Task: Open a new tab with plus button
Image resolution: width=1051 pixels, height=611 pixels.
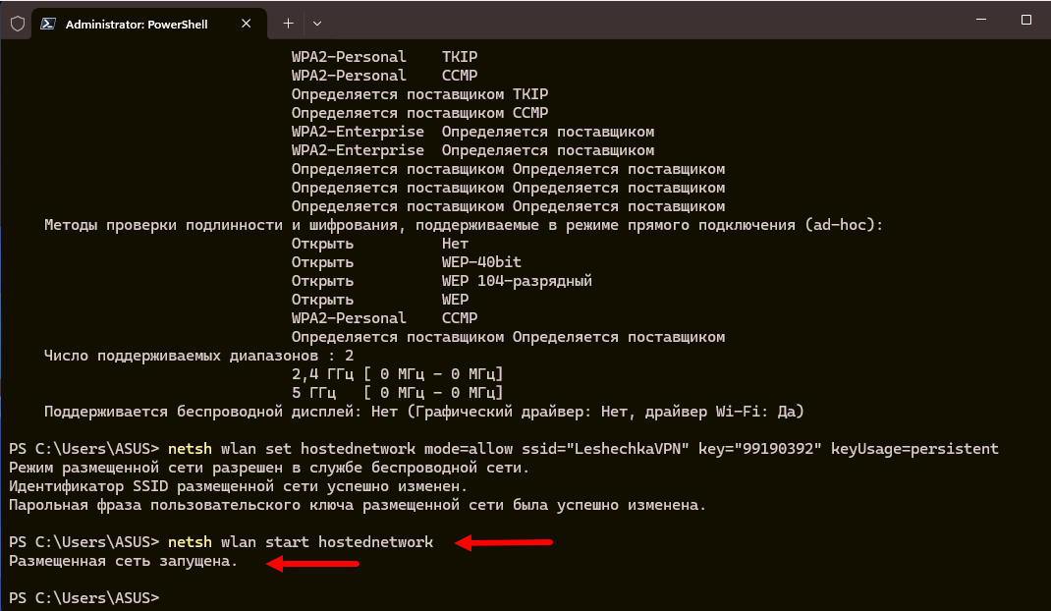Action: click(x=288, y=23)
